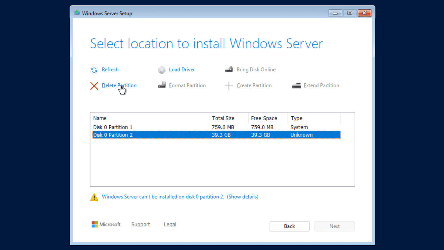Open the Load Driver link
Image resolution: width=444 pixels, height=250 pixels.
pos(182,70)
